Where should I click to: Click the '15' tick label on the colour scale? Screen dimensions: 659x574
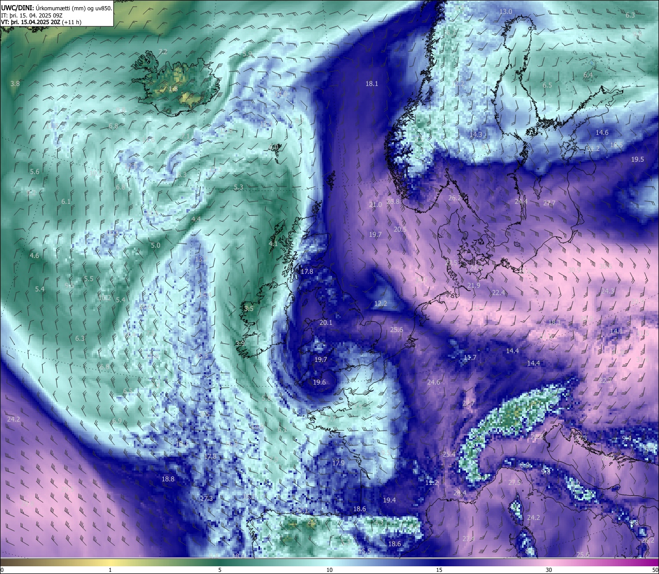point(439,570)
